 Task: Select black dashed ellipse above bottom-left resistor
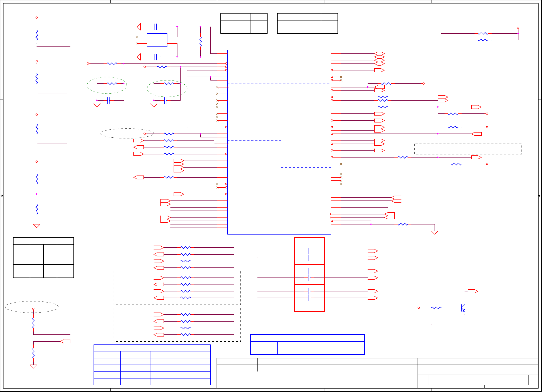[x=32, y=307]
